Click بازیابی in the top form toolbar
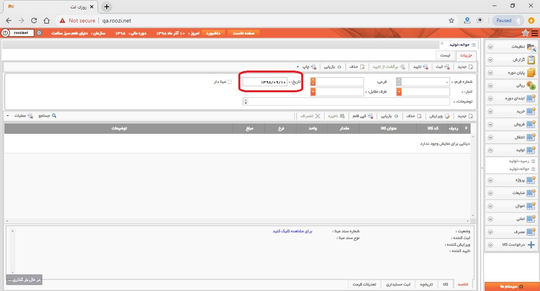 pos(333,67)
